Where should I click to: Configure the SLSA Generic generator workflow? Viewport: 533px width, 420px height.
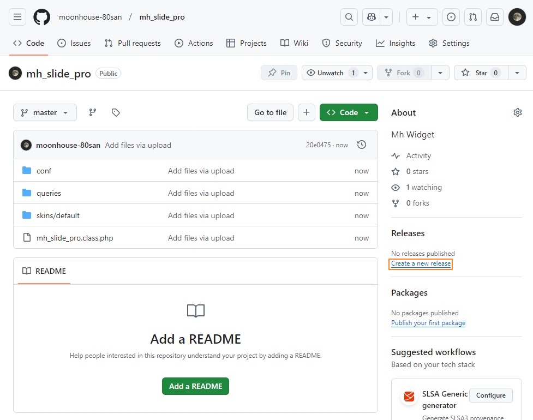[491, 395]
